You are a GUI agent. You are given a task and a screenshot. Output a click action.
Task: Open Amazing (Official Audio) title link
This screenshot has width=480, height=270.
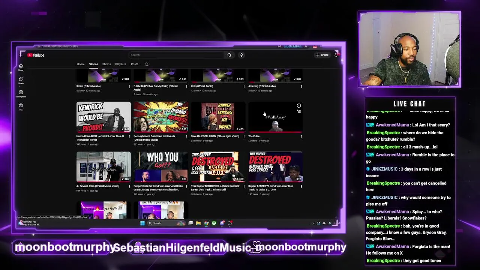(x=262, y=86)
